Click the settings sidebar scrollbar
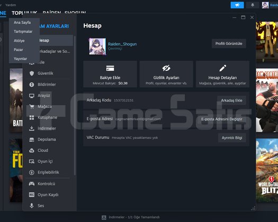Screen dimensions: 278x222 [x=75, y=105]
